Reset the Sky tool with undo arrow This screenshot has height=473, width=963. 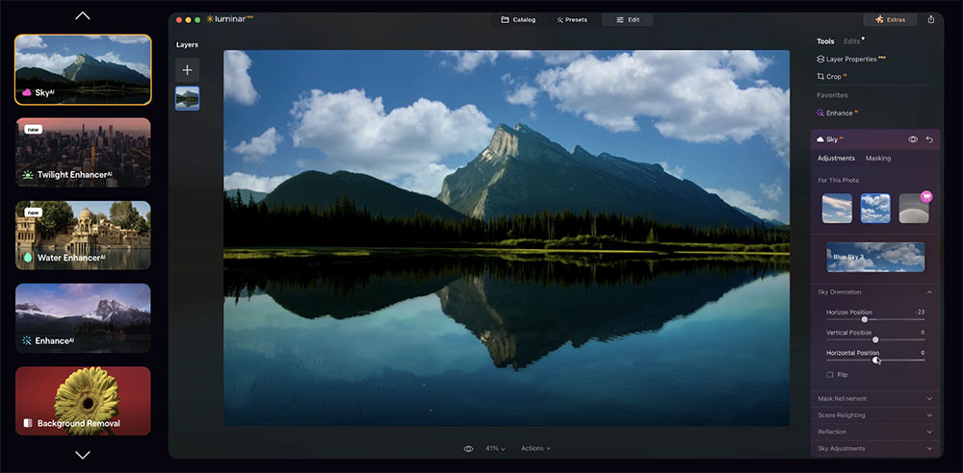click(929, 139)
